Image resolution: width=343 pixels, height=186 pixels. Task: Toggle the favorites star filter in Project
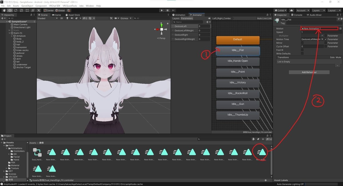coord(263,139)
